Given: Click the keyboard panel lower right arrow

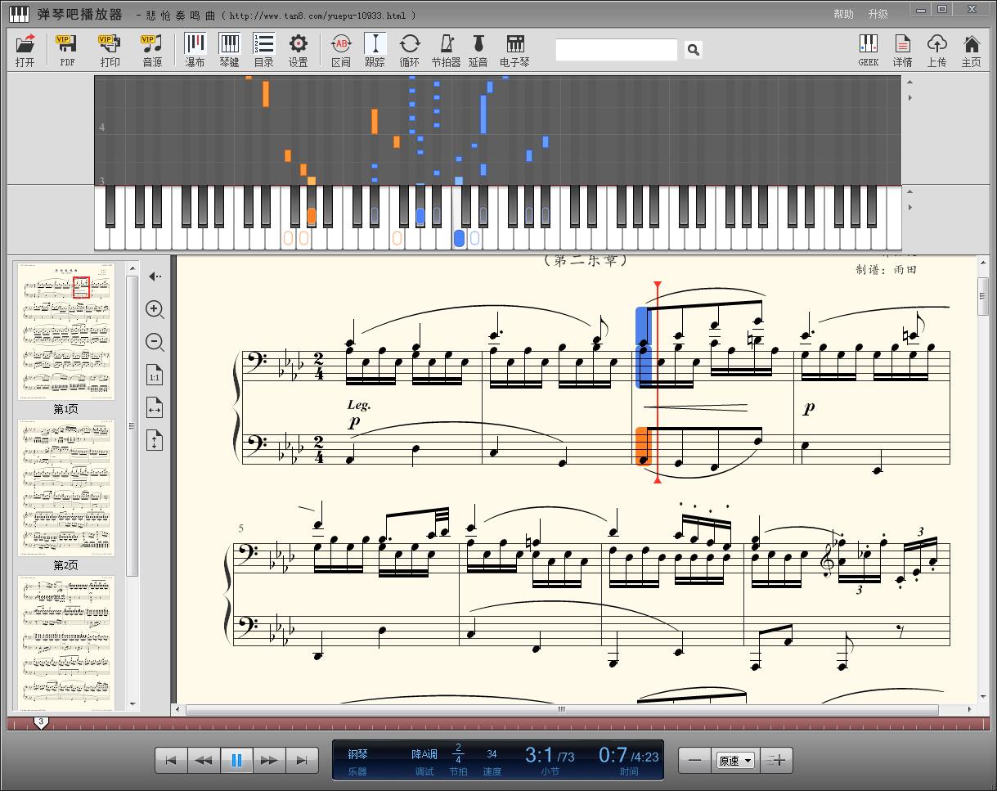Looking at the screenshot, I should (910, 209).
